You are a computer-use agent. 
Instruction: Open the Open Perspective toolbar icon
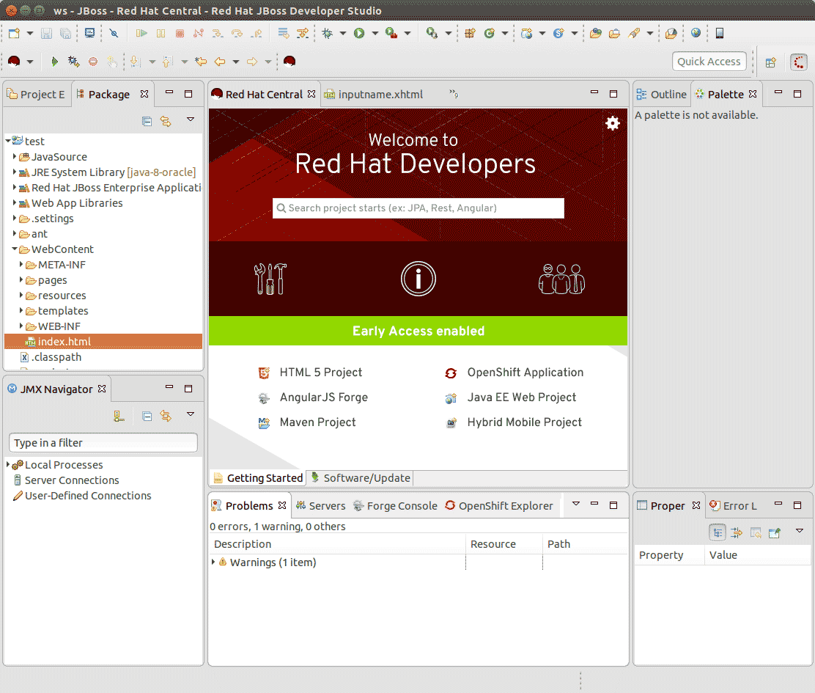(770, 62)
